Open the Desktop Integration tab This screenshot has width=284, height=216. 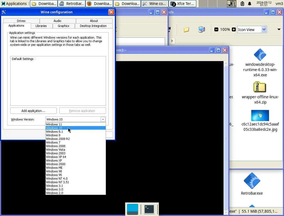point(93,26)
